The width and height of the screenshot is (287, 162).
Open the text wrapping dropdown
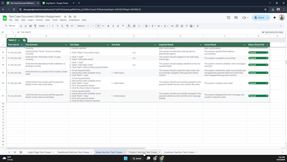pyautogui.click(x=160, y=26)
